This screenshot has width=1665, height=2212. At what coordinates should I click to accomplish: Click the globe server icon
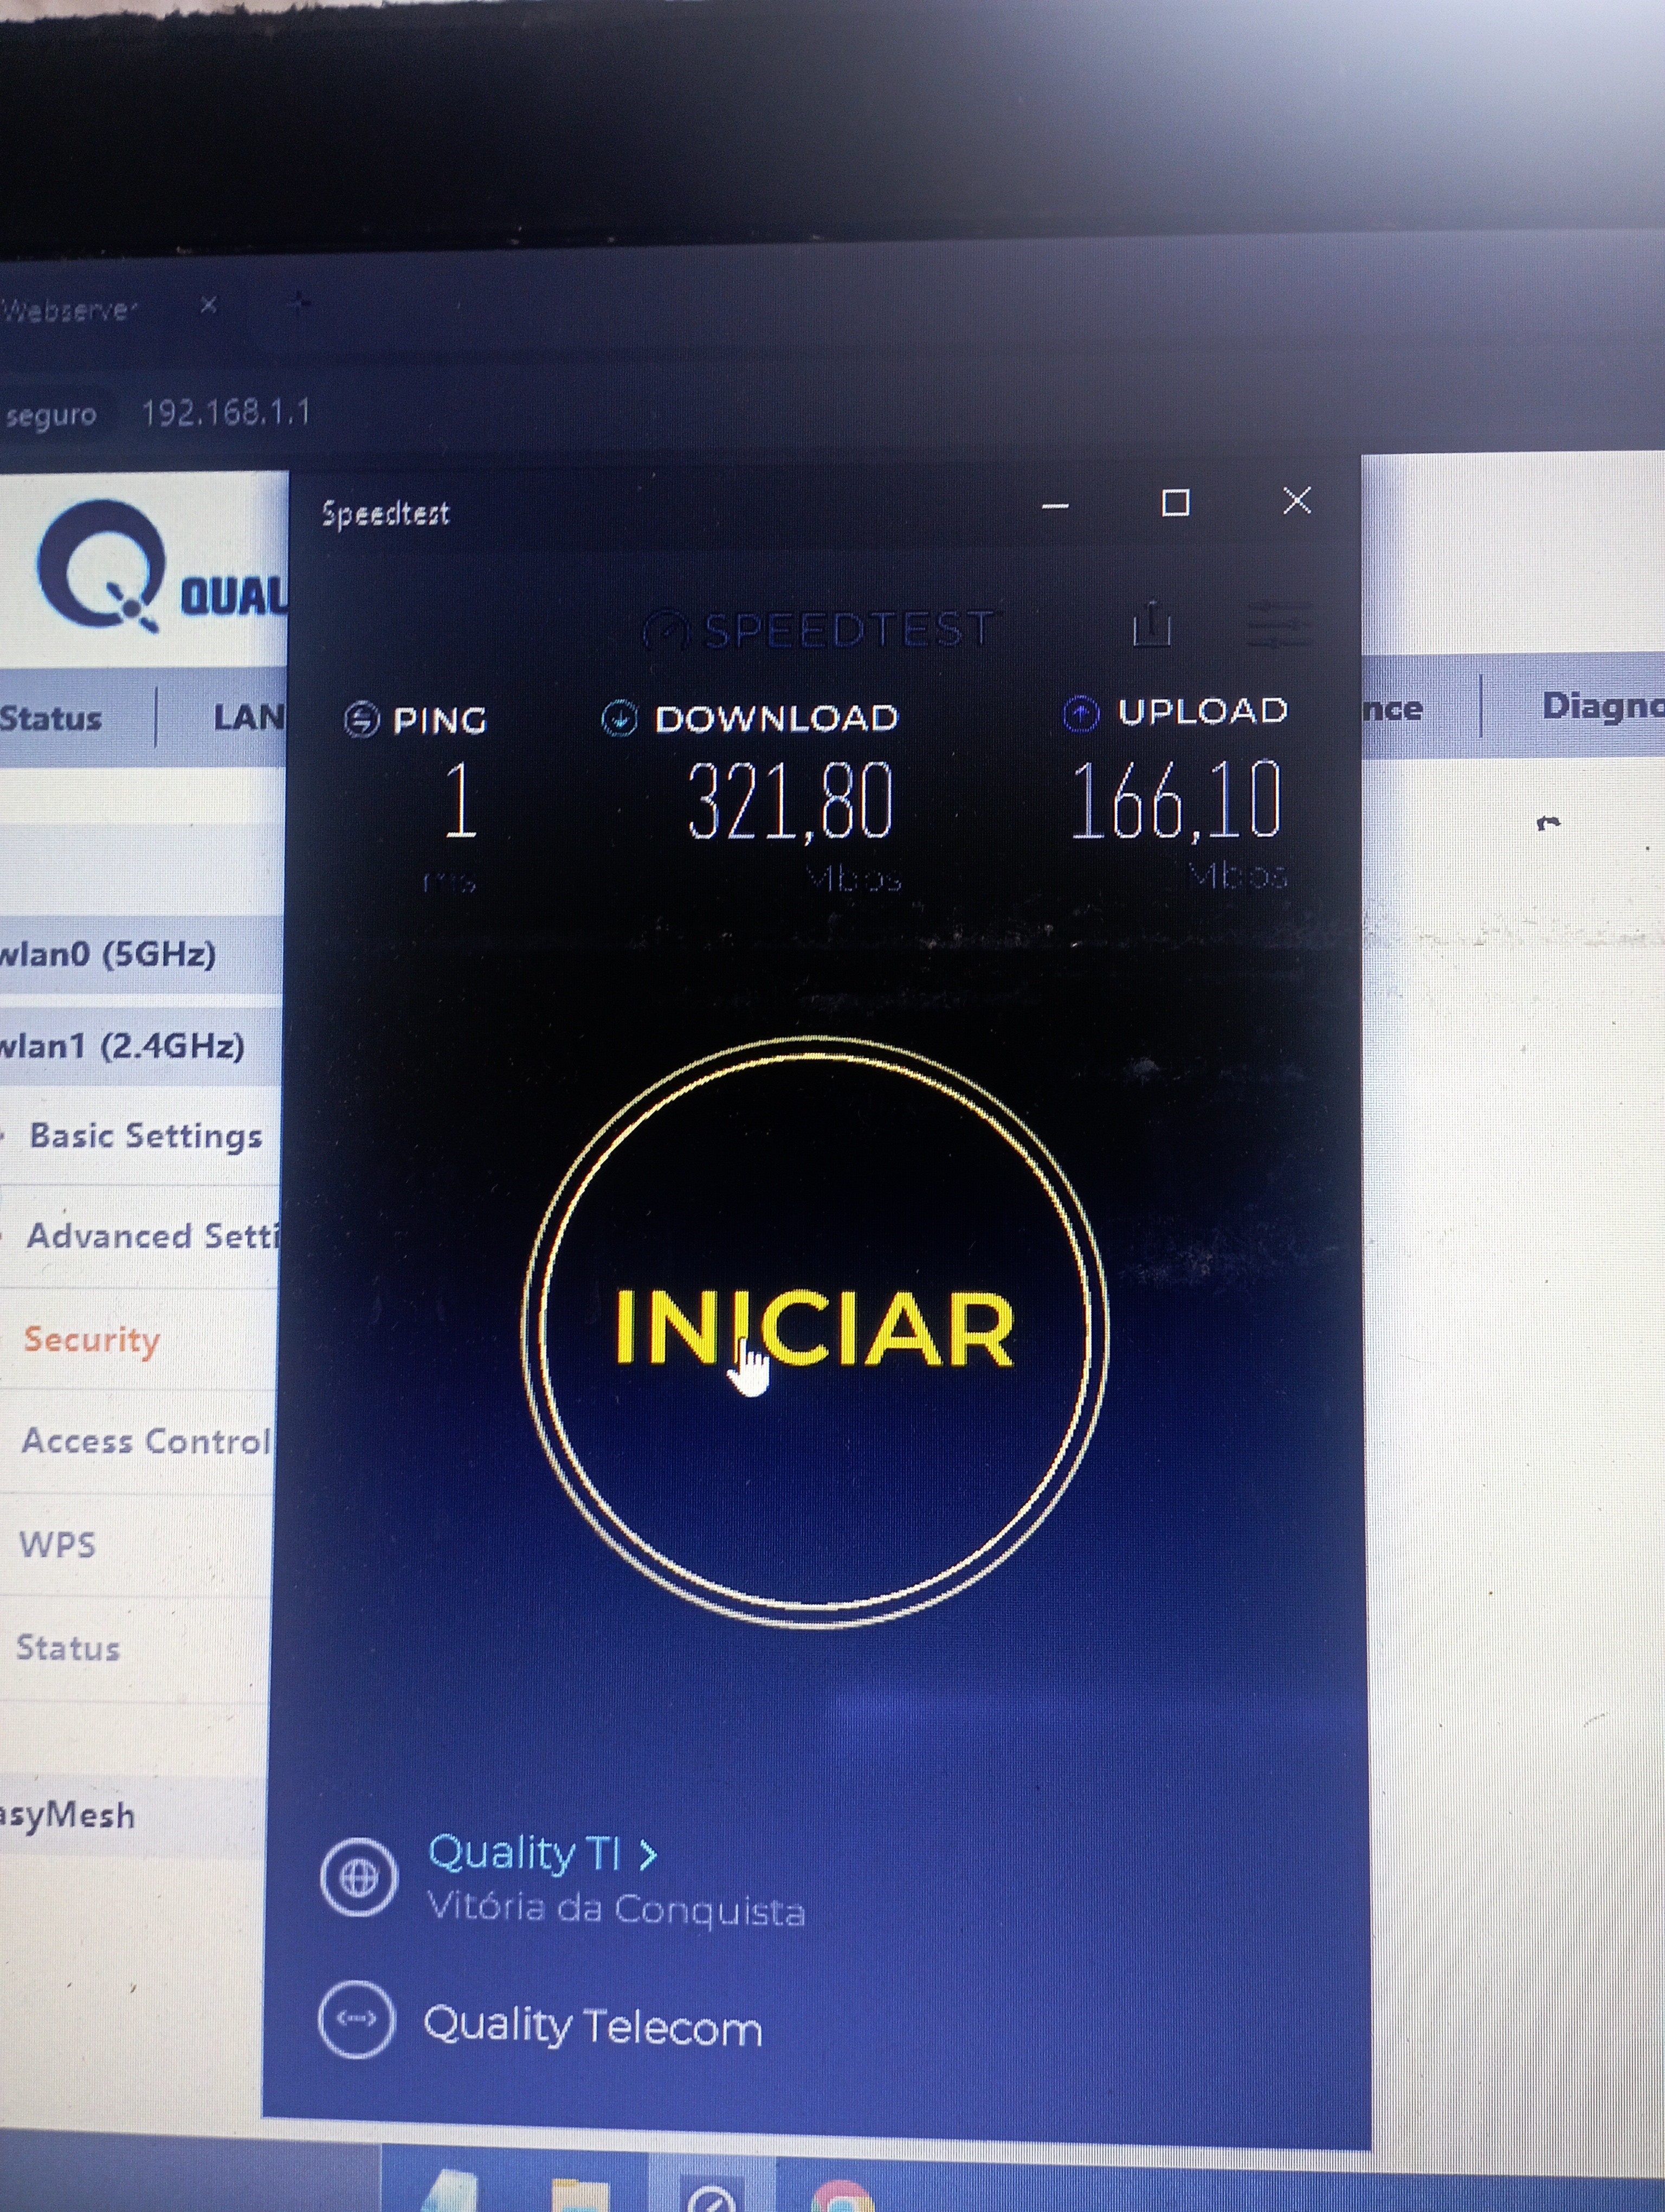(359, 1877)
